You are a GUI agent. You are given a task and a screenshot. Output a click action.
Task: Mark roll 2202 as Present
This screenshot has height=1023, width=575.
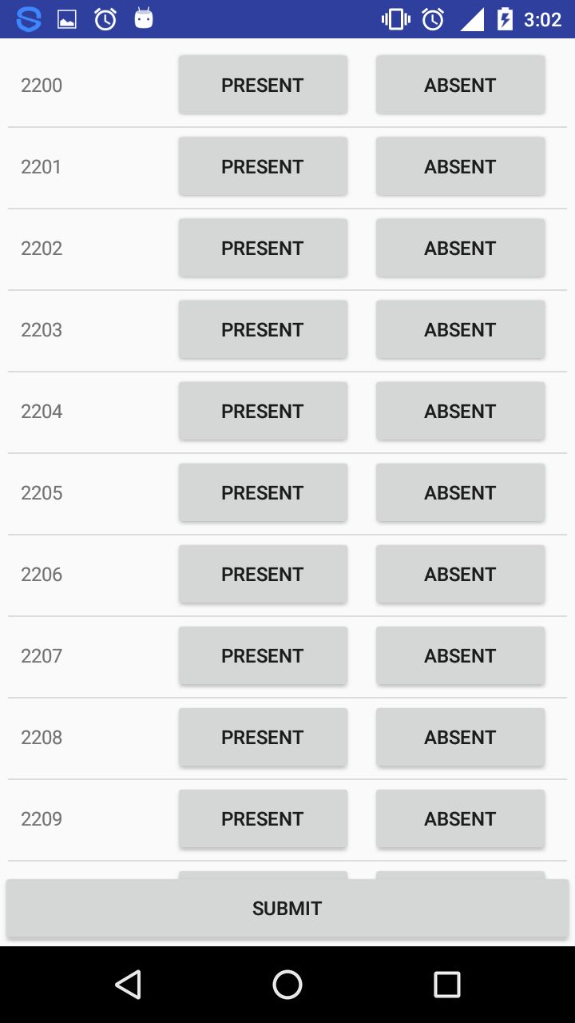[263, 248]
